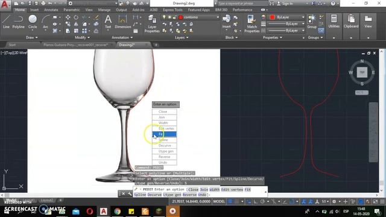Choose Fit from the PEDIT option menu
The width and height of the screenshot is (386, 217).
tap(164, 134)
